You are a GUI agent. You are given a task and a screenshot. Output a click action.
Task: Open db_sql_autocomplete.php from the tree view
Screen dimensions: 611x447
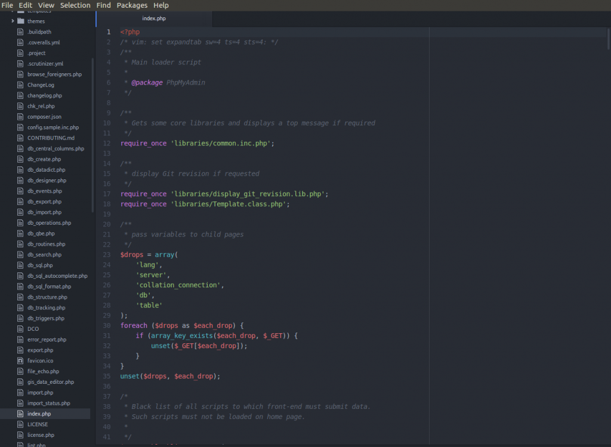pyautogui.click(x=57, y=276)
